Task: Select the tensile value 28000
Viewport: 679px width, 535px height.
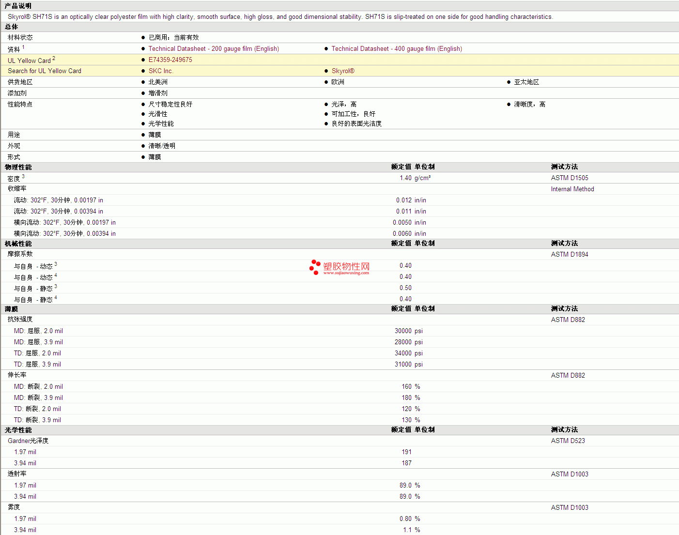Action: (403, 342)
